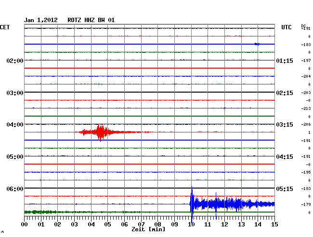Click the x-axis minute label "10"
The image size is (313, 237).
191,225
